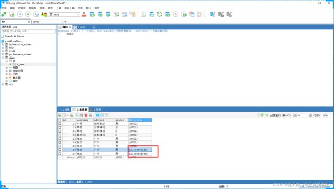
Task: Click refresh icon beside the funnel in results
Action: tap(267, 115)
